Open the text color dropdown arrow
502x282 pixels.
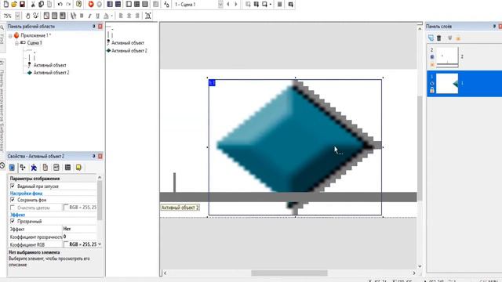(x=111, y=16)
